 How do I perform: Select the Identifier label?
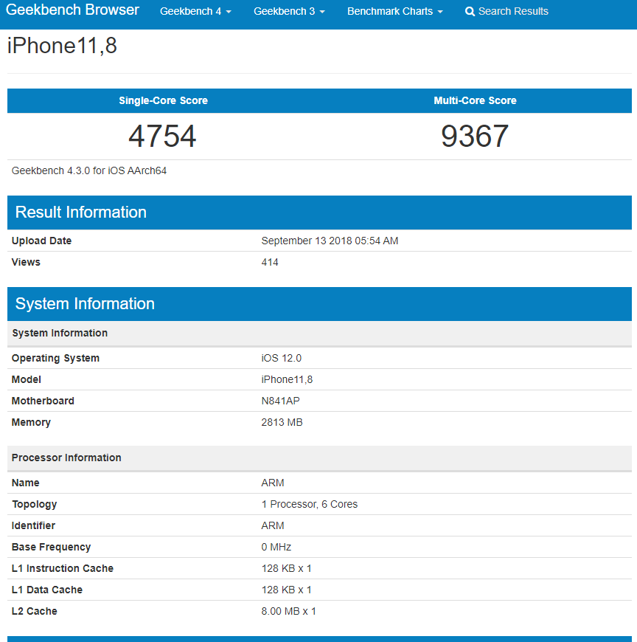coord(33,525)
